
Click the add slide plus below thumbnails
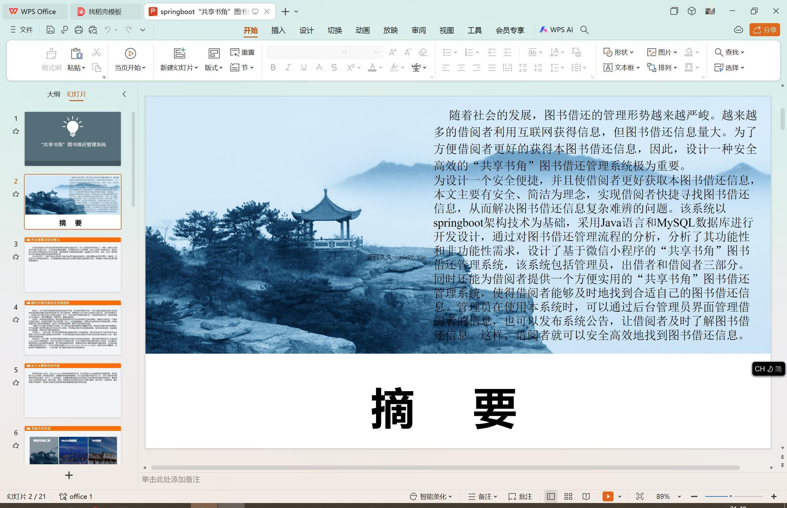[x=69, y=475]
